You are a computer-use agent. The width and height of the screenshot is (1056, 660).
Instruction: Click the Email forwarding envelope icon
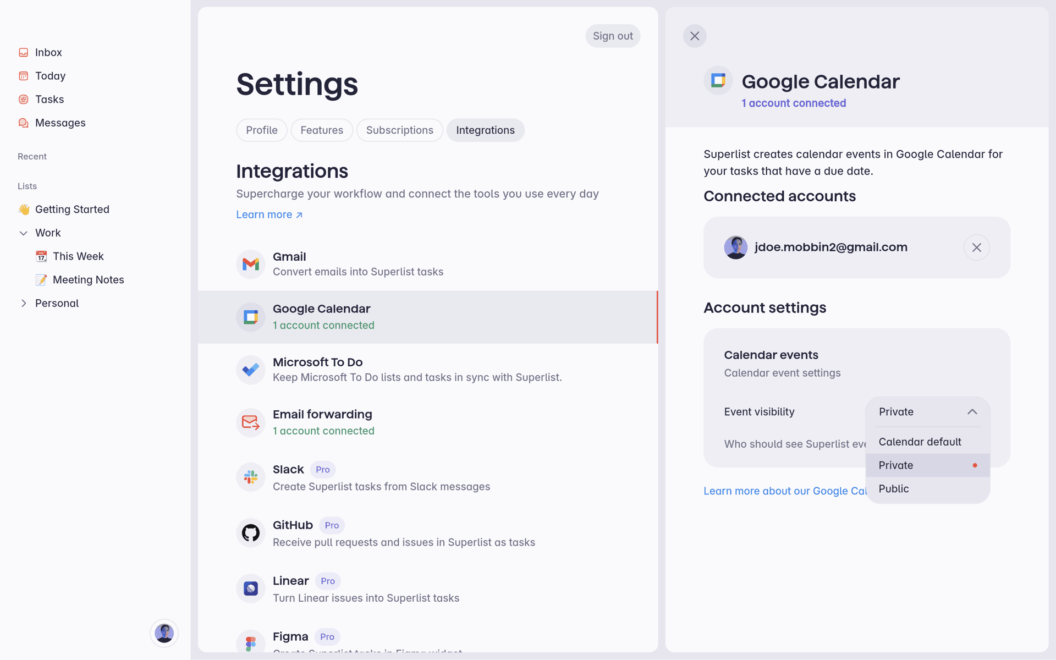coord(251,422)
